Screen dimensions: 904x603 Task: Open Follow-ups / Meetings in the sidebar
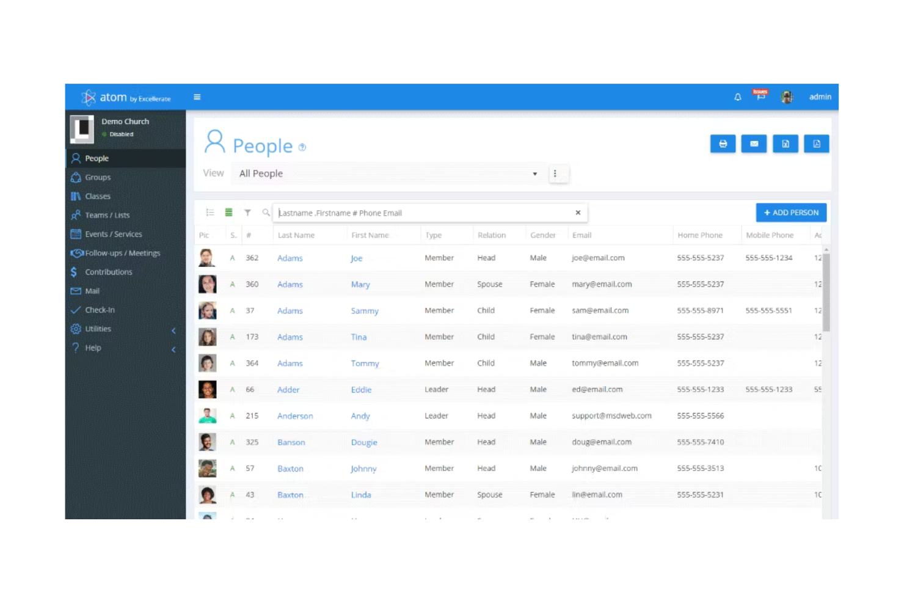[x=125, y=253]
